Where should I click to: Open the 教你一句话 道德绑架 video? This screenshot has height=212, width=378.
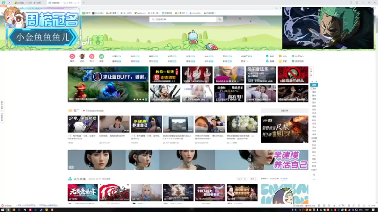click(165, 75)
